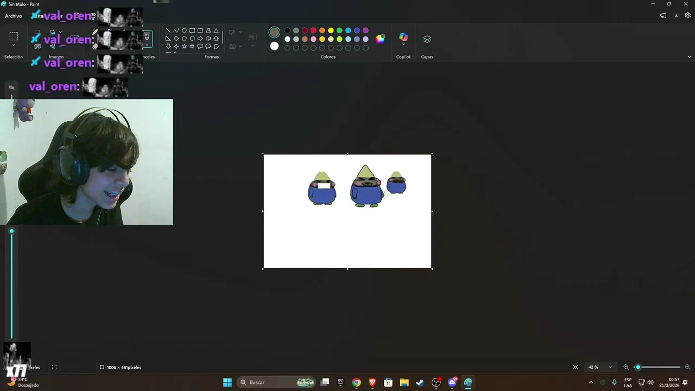Open the Pinceles brush dropdown
Viewport: 695px width, 391px height.
147,46
